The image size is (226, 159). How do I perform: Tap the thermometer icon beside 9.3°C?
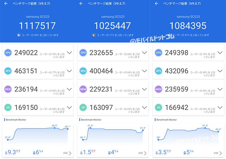[x=6, y=153]
